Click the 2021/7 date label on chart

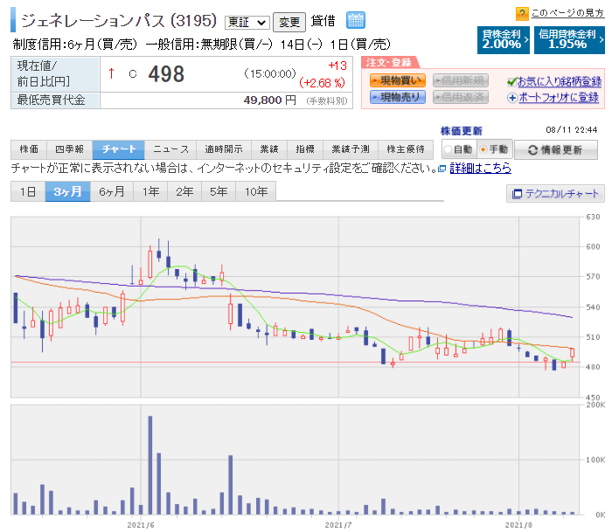(338, 525)
